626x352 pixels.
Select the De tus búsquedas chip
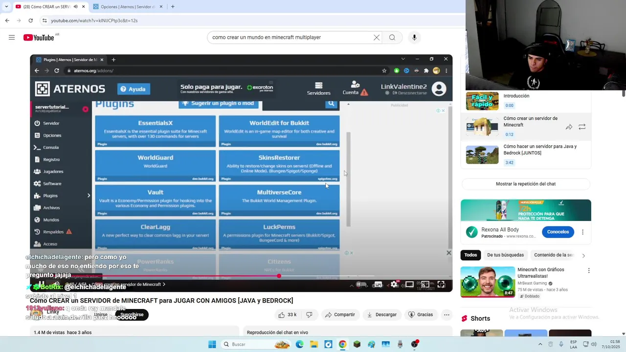(x=505, y=255)
